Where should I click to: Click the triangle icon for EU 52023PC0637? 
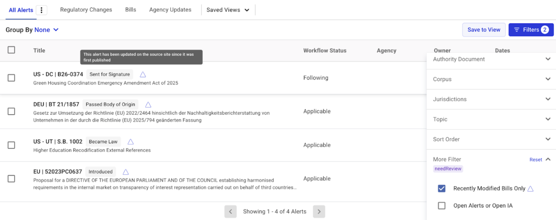tap(126, 172)
